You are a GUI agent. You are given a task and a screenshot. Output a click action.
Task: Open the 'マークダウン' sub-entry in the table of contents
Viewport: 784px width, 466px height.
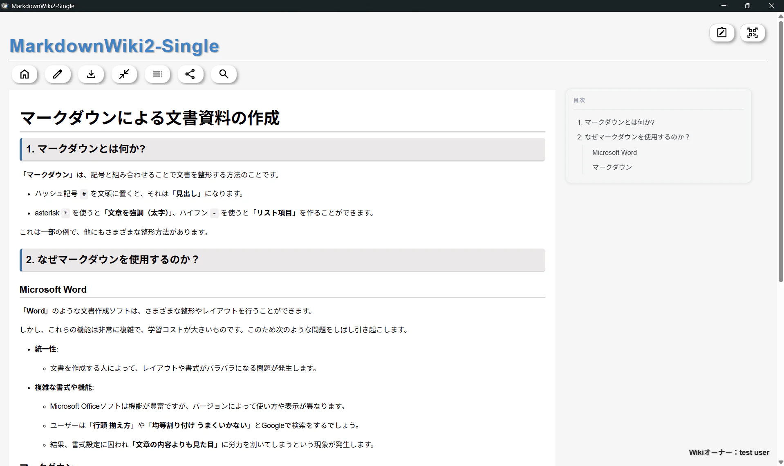pos(612,167)
